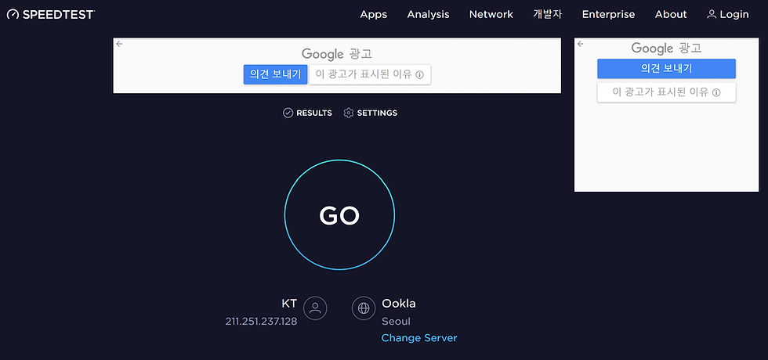Click back arrow in right side ad
Viewport: 768px width, 360px height.
581,44
